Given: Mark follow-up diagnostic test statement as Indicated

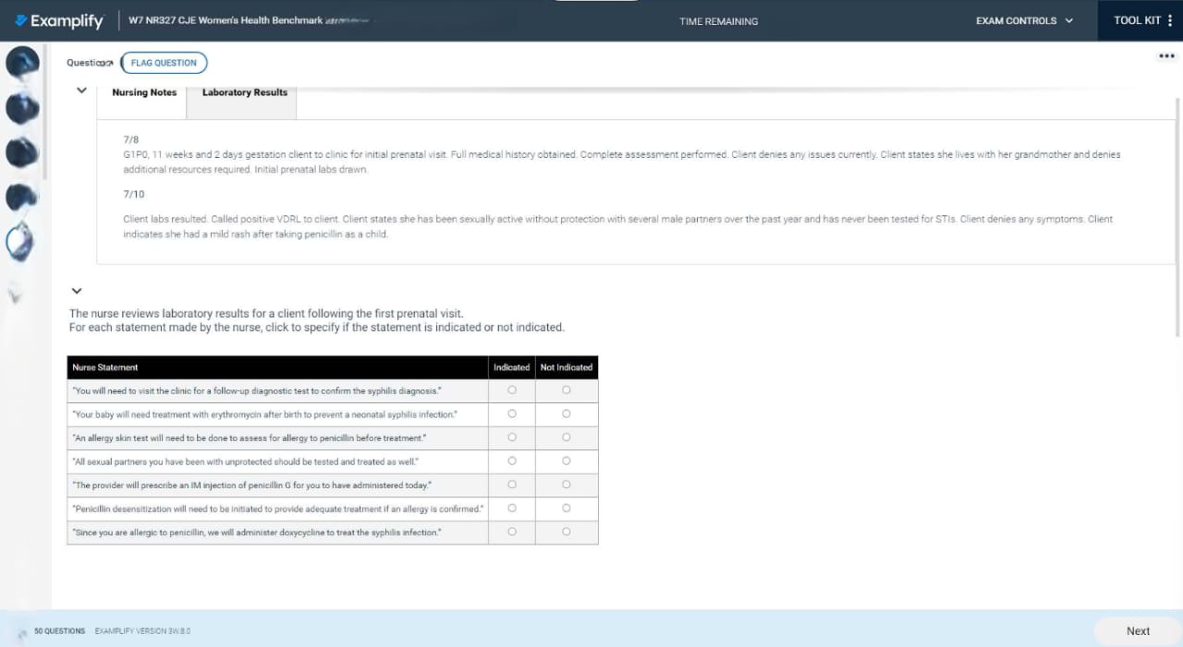Looking at the screenshot, I should (x=512, y=390).
